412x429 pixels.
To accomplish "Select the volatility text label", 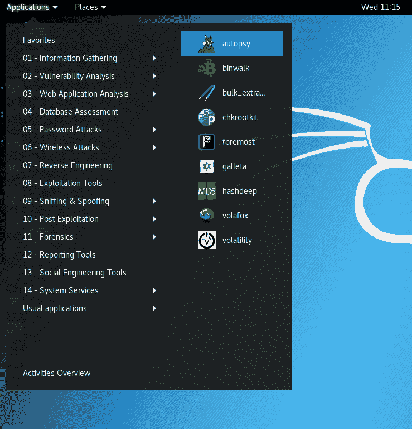I will pos(237,240).
